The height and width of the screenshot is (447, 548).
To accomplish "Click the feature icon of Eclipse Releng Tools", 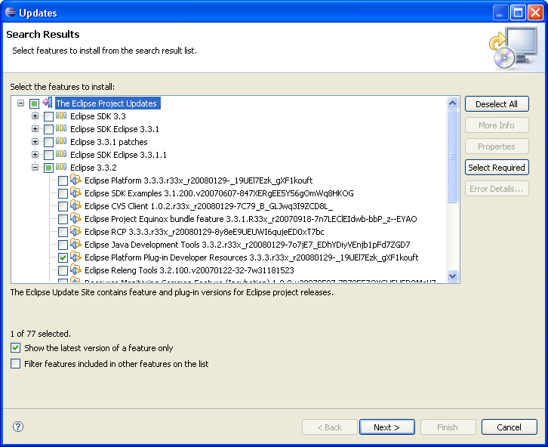I will pos(75,270).
